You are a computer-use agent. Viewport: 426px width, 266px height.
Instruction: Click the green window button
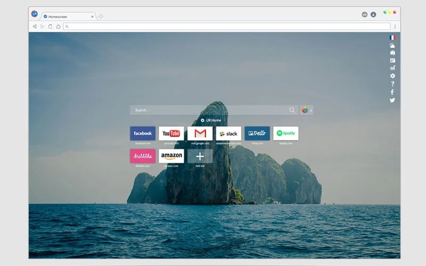(384, 12)
